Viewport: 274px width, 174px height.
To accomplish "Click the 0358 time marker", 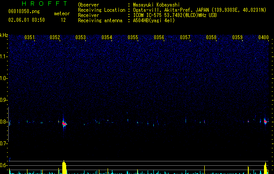I will pos(211,37).
